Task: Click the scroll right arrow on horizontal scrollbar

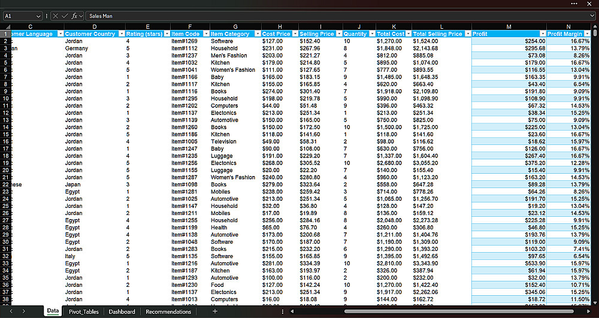Action: 589,311
